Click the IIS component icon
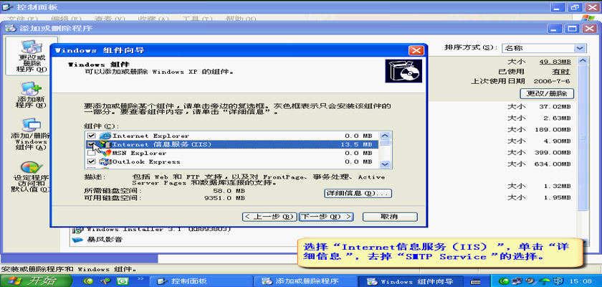 pyautogui.click(x=105, y=144)
